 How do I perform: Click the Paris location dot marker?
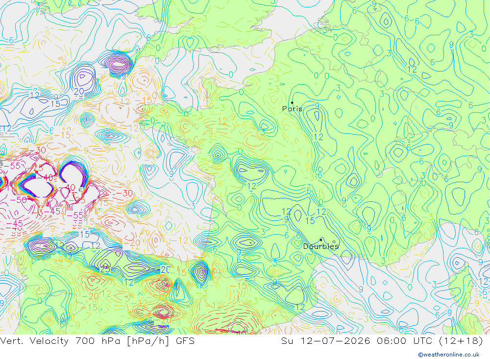(x=292, y=102)
